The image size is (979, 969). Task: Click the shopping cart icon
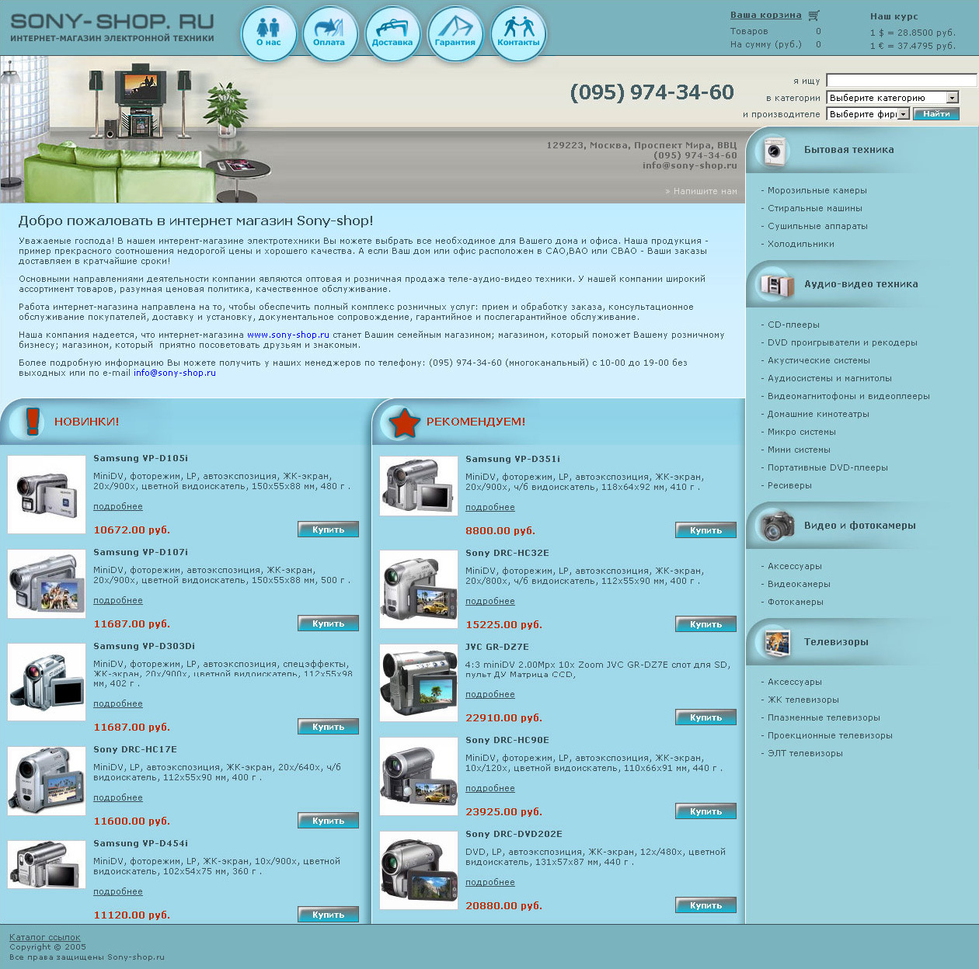tap(814, 15)
